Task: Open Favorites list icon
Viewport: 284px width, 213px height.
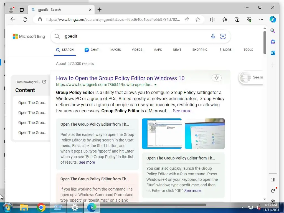Action: click(225, 19)
